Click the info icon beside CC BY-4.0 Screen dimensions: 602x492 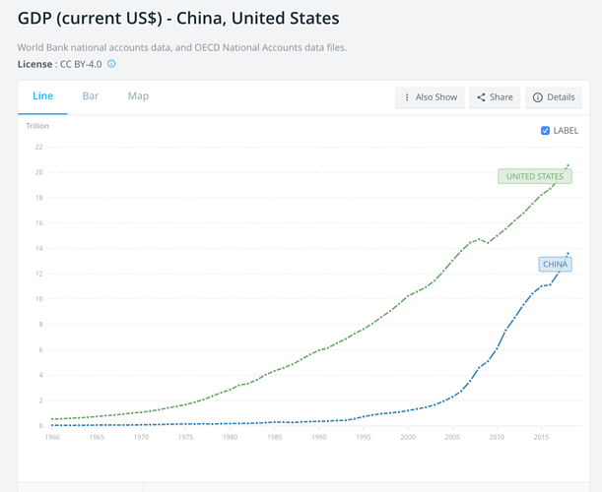point(111,64)
